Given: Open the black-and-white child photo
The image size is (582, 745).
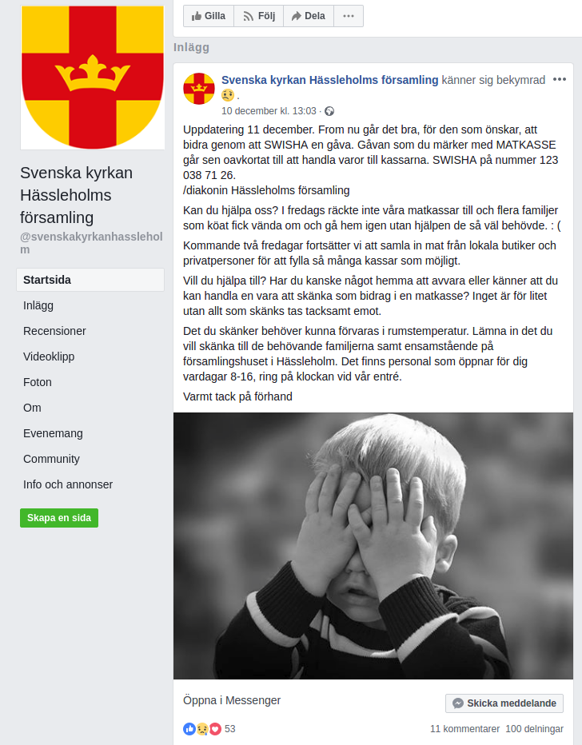Looking at the screenshot, I should pyautogui.click(x=373, y=545).
